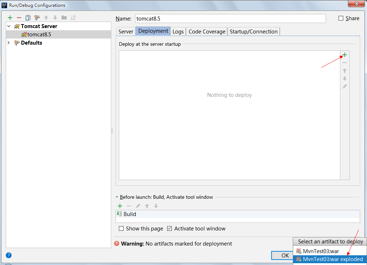
Task: Choose MvnTest03:war exploded artifact
Action: tap(330, 259)
